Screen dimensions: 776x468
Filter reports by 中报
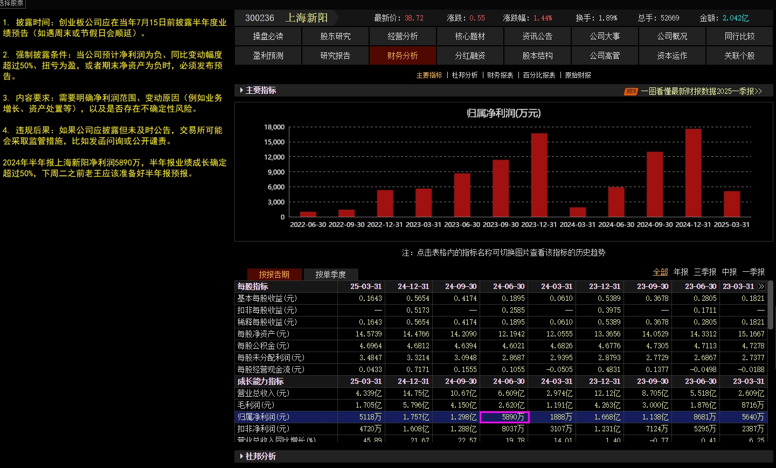click(x=729, y=272)
